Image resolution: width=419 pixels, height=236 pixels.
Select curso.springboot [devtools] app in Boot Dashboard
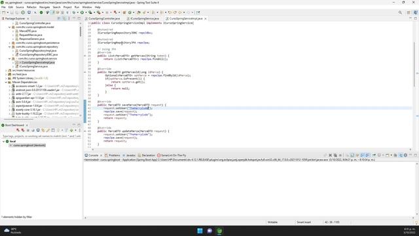click(x=29, y=146)
